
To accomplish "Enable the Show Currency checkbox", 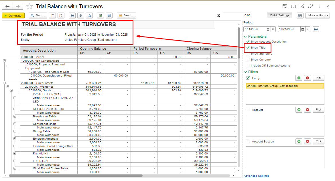I will click(x=248, y=60).
